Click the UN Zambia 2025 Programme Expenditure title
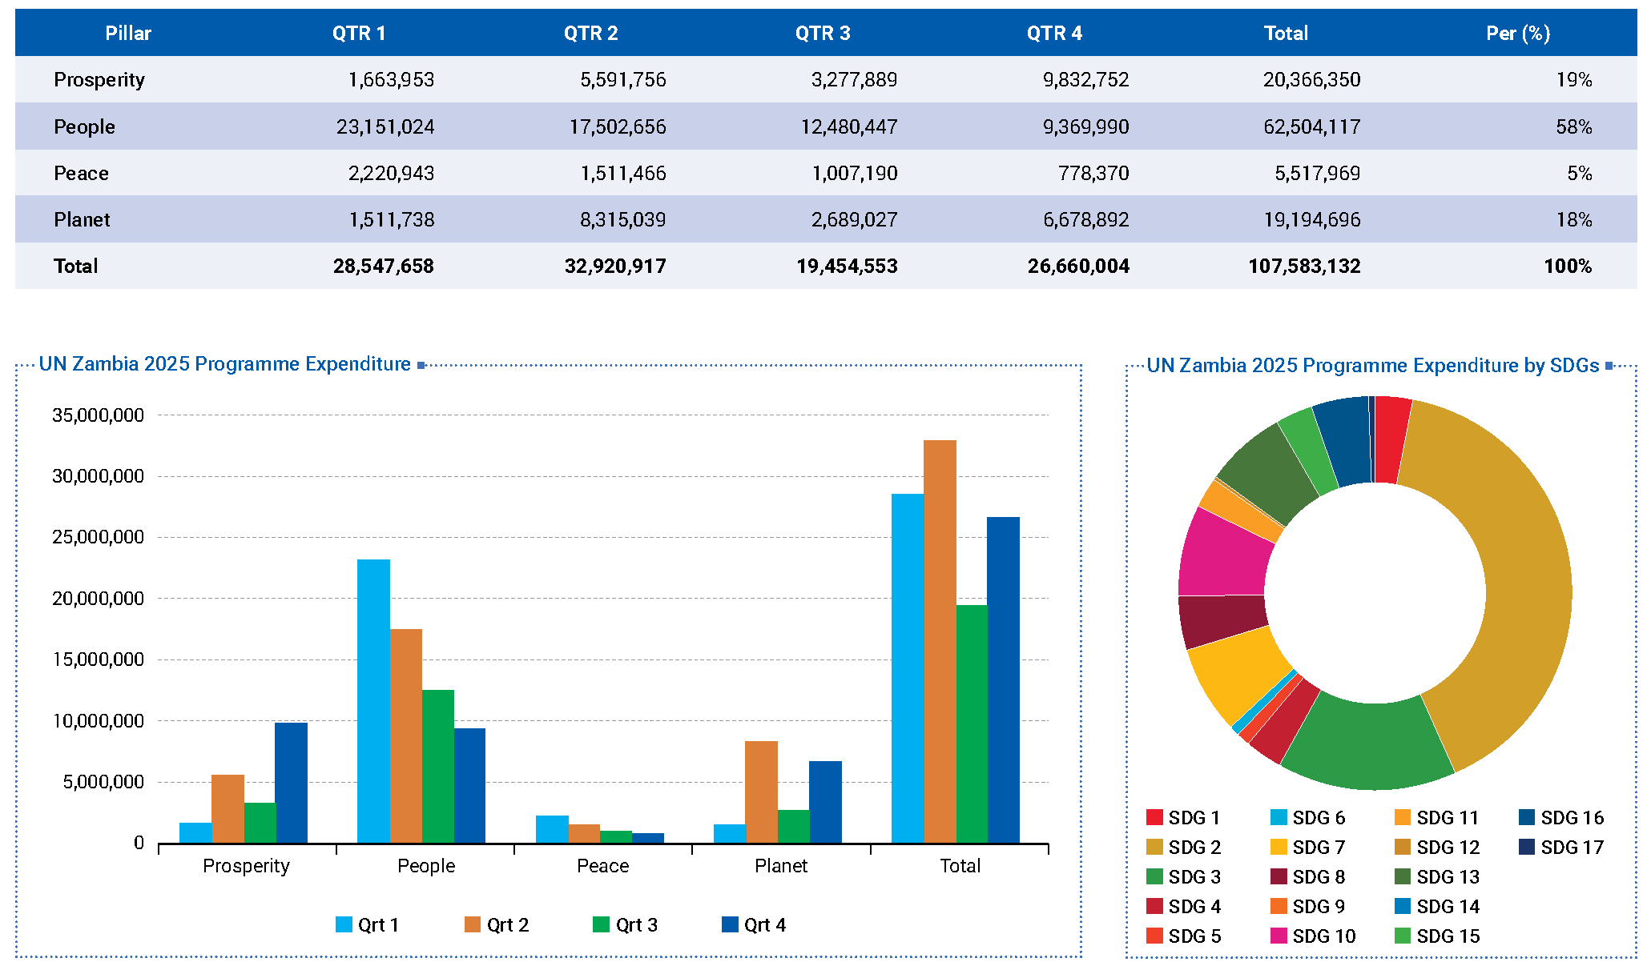Viewport: 1647px width, 978px height. [224, 363]
